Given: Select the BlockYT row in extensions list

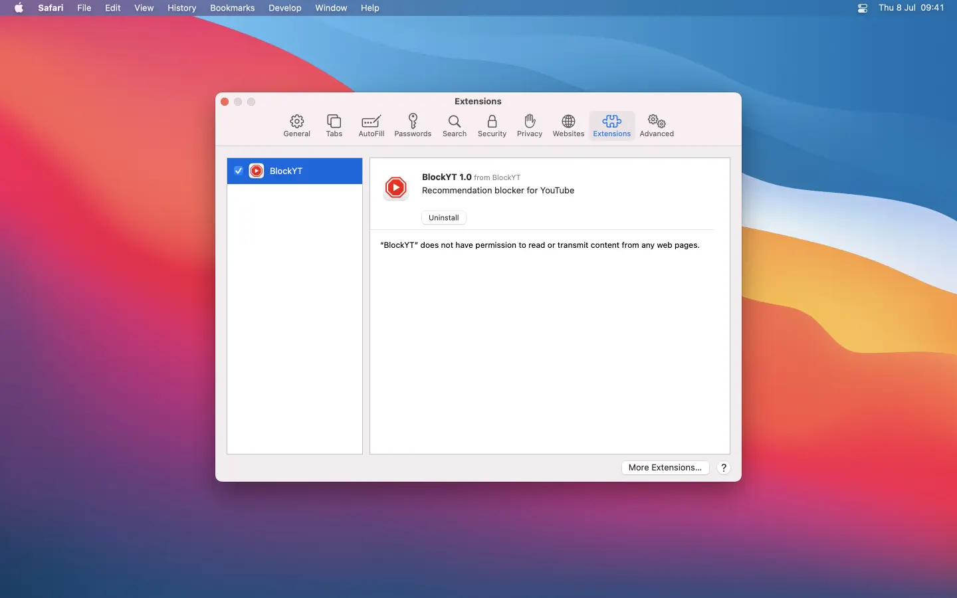Looking at the screenshot, I should 294,171.
